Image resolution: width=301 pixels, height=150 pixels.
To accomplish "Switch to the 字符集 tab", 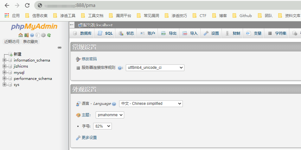I will [x=277, y=33].
